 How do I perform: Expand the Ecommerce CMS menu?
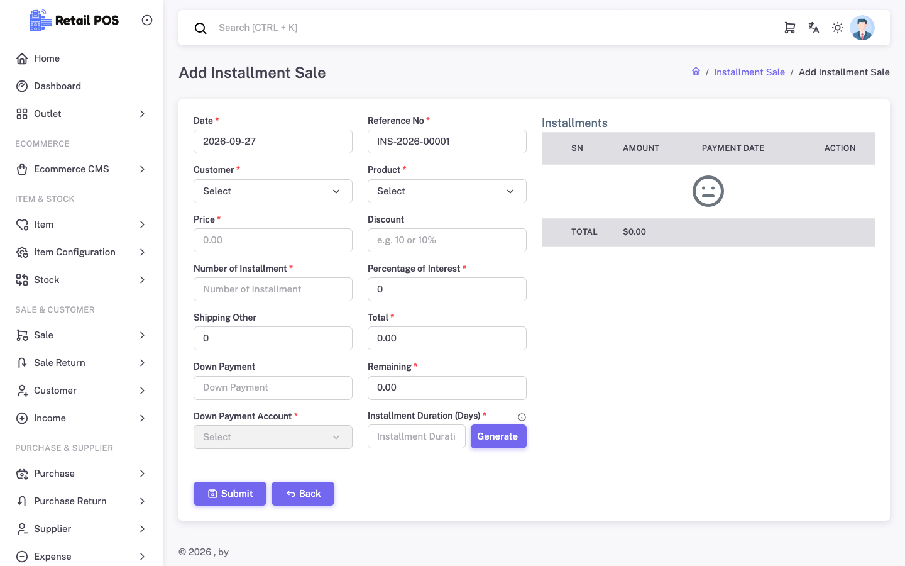tap(82, 169)
